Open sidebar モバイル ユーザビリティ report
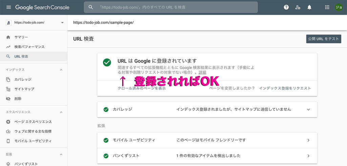Viewport: 347px width, 166px height. coord(34,141)
